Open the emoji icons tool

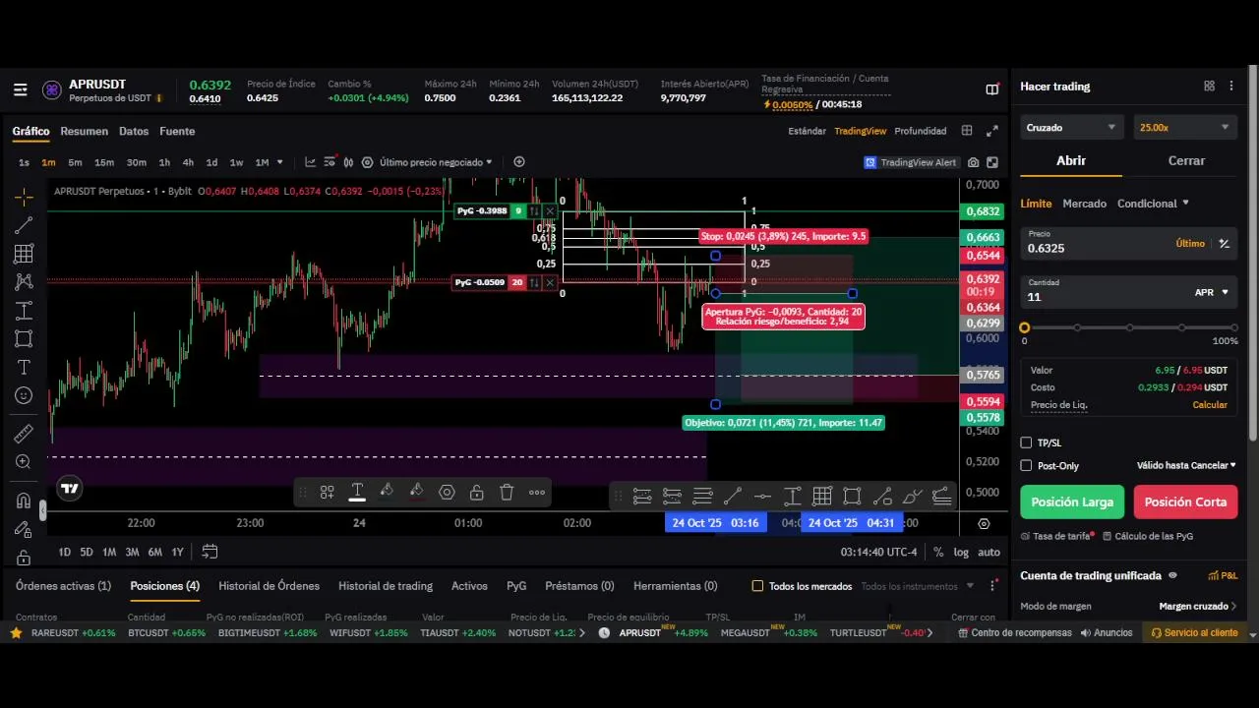pos(24,395)
